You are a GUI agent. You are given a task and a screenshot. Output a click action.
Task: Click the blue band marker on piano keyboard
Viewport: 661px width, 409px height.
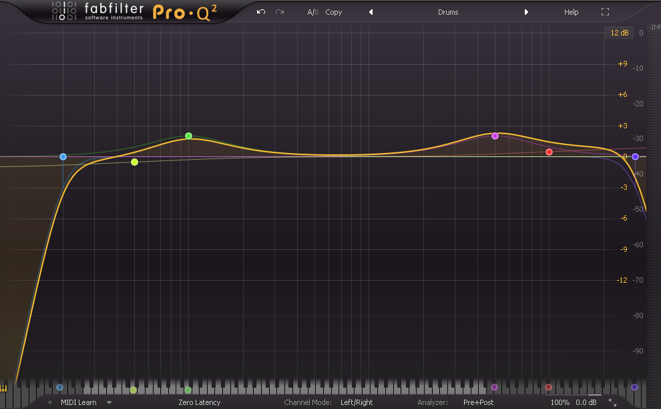pyautogui.click(x=59, y=387)
